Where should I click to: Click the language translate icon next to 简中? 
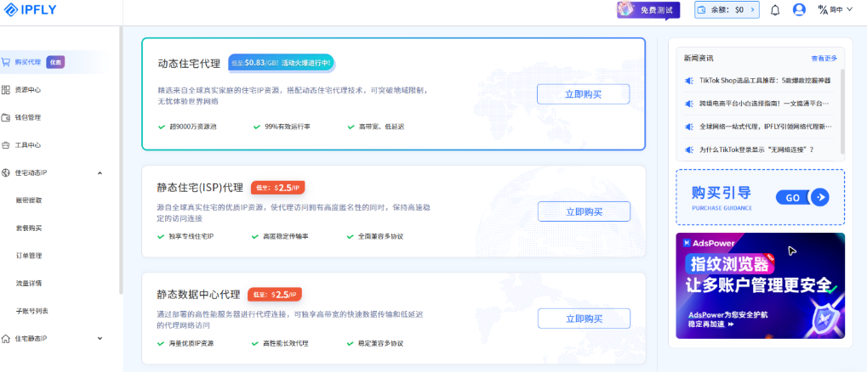(823, 9)
